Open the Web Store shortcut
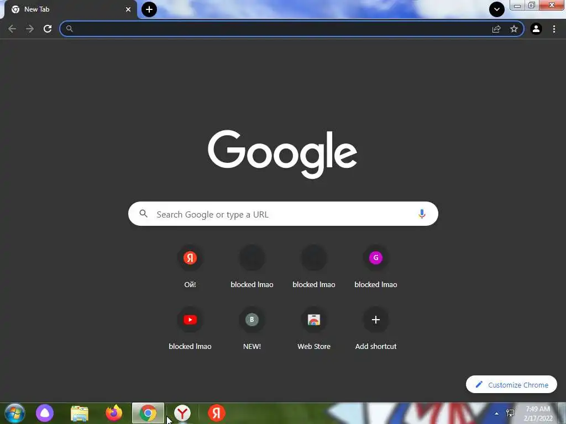 314,328
